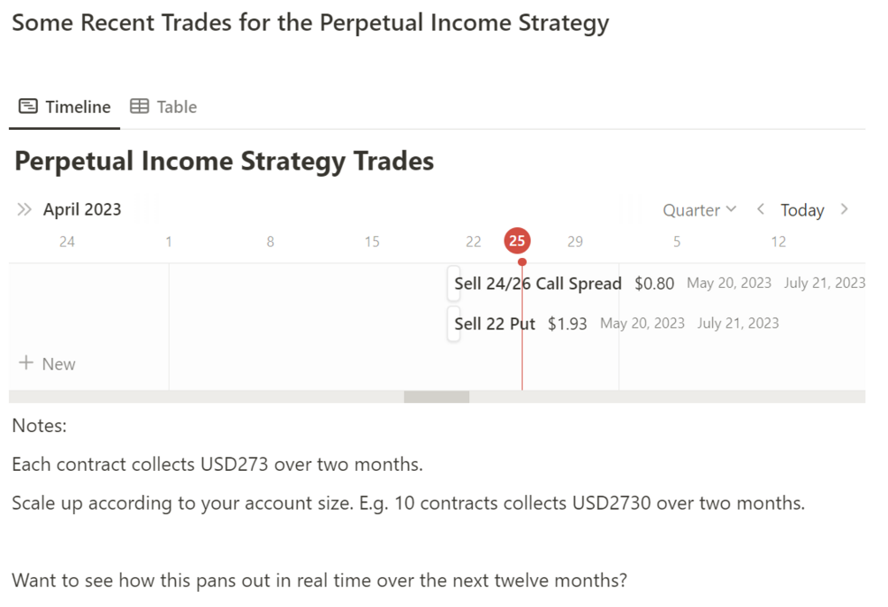Viewport: 888px width, 607px height.
Task: Click the Timeline view icon
Action: click(x=28, y=107)
